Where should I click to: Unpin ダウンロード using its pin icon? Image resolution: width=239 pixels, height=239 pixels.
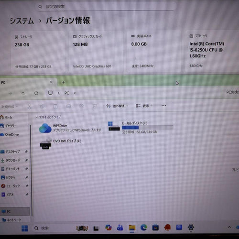(x=26, y=160)
